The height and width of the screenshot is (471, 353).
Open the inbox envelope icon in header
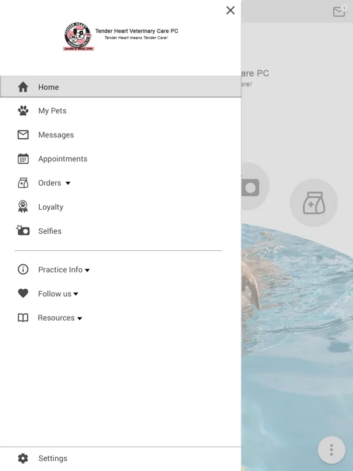(x=340, y=11)
